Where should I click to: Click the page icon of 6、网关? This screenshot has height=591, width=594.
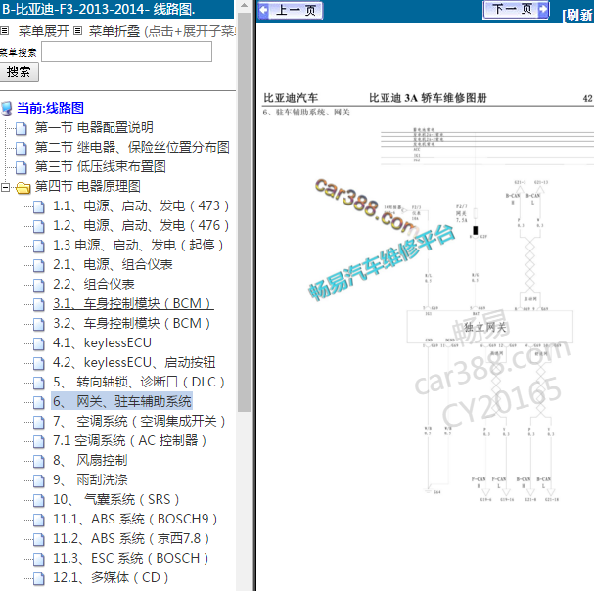coord(38,403)
